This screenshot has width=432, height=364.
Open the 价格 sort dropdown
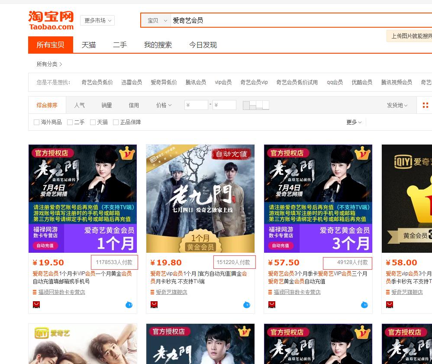tap(164, 105)
